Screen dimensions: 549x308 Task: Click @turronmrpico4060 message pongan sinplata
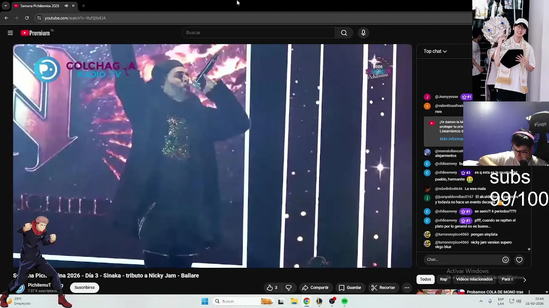(484, 234)
